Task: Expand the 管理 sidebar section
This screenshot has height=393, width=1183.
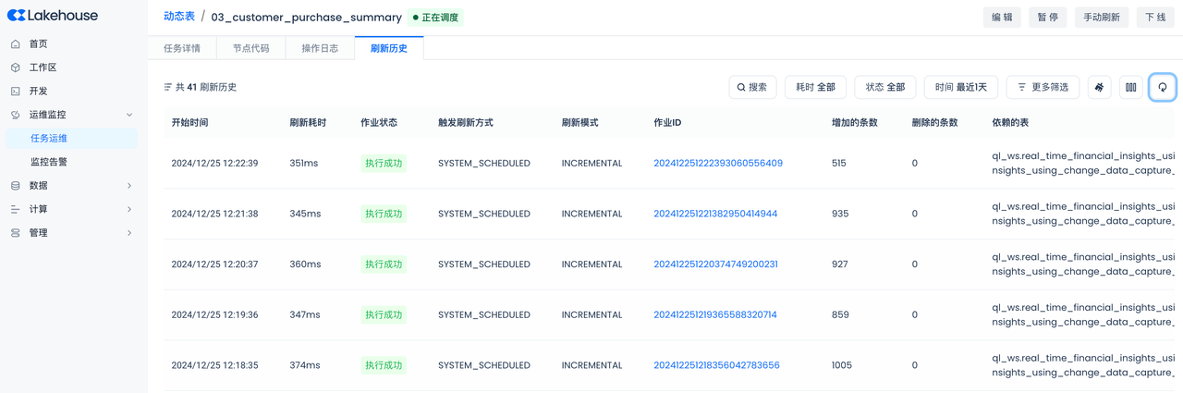Action: tap(128, 233)
